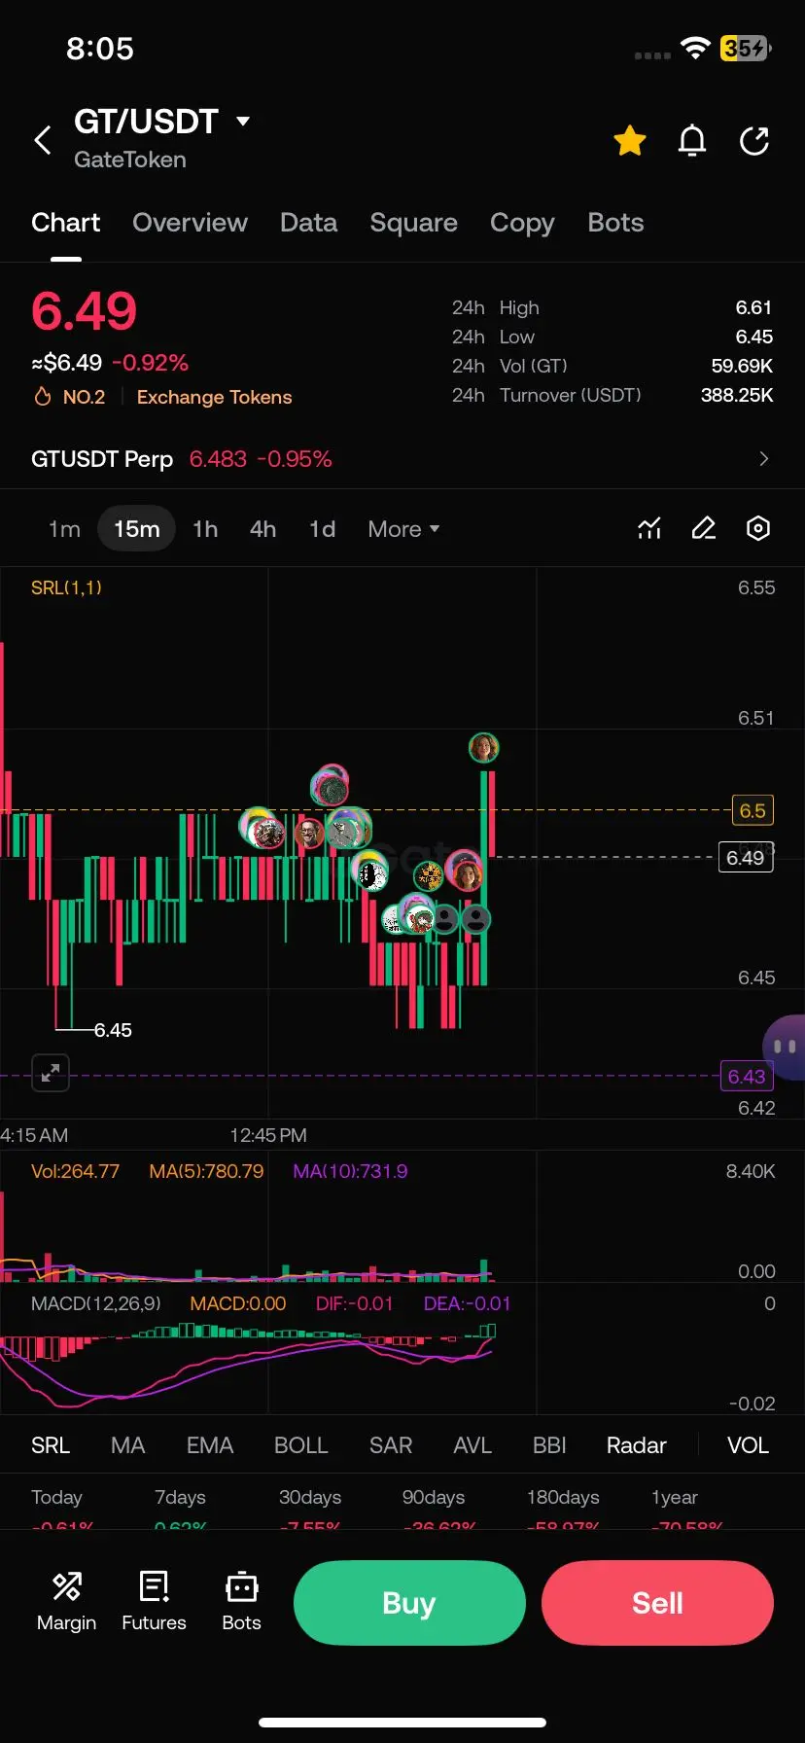
Task: Toggle the AVL indicator
Action: pos(472,1445)
